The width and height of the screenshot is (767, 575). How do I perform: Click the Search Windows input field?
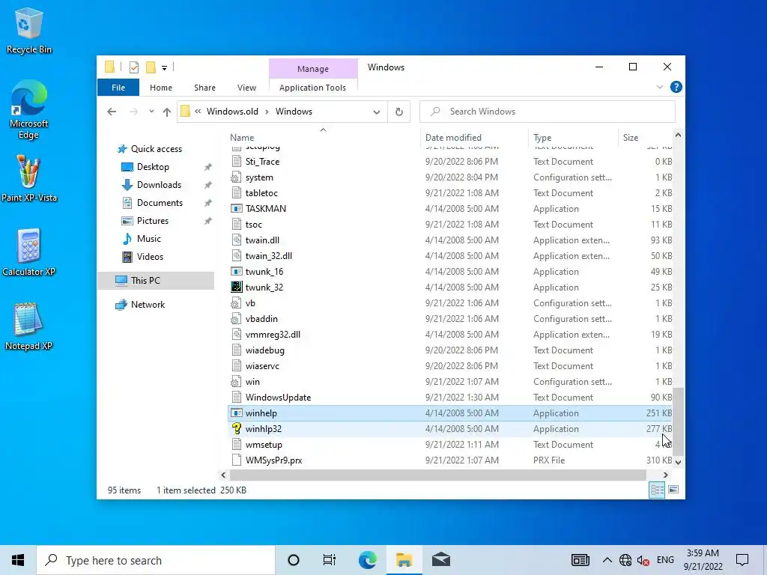[x=548, y=112]
